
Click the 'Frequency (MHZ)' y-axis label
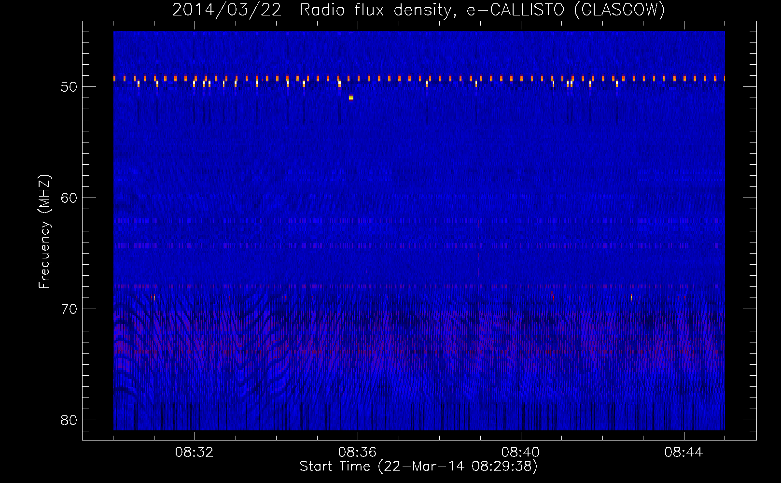tap(44, 231)
